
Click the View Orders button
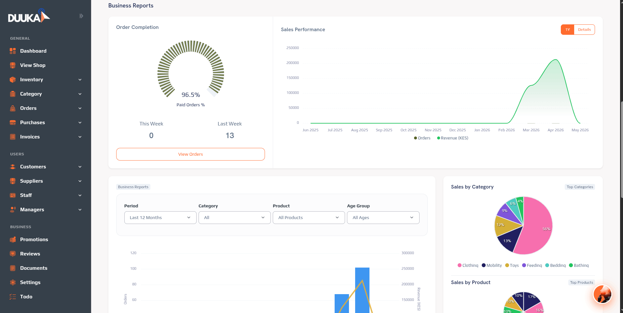click(190, 154)
